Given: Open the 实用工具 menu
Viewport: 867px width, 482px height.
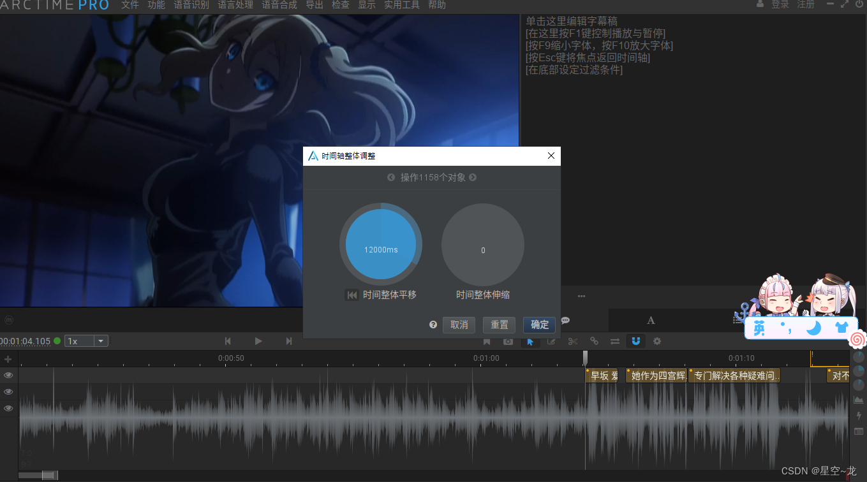Looking at the screenshot, I should point(402,5).
